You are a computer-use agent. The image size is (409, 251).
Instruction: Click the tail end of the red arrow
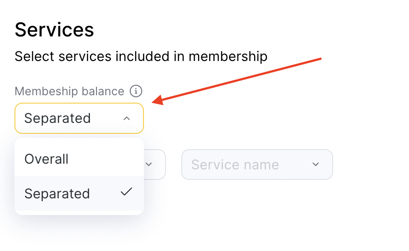(321, 58)
